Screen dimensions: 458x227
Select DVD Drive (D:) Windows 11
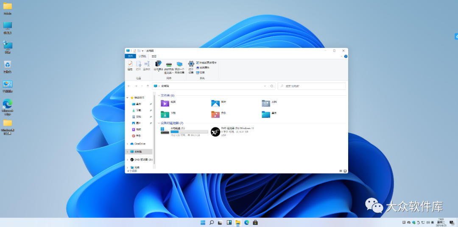[x=232, y=132]
